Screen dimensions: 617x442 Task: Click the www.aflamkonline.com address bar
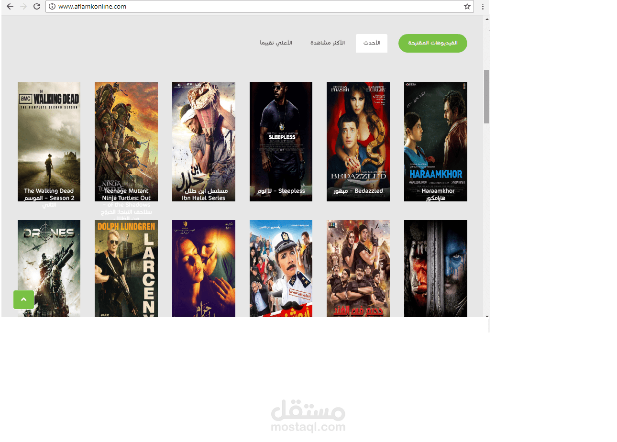click(260, 7)
